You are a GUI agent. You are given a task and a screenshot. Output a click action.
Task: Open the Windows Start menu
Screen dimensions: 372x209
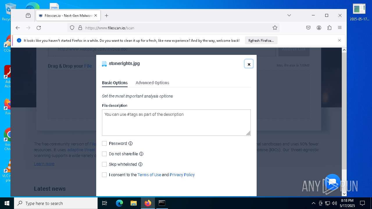tap(7, 203)
